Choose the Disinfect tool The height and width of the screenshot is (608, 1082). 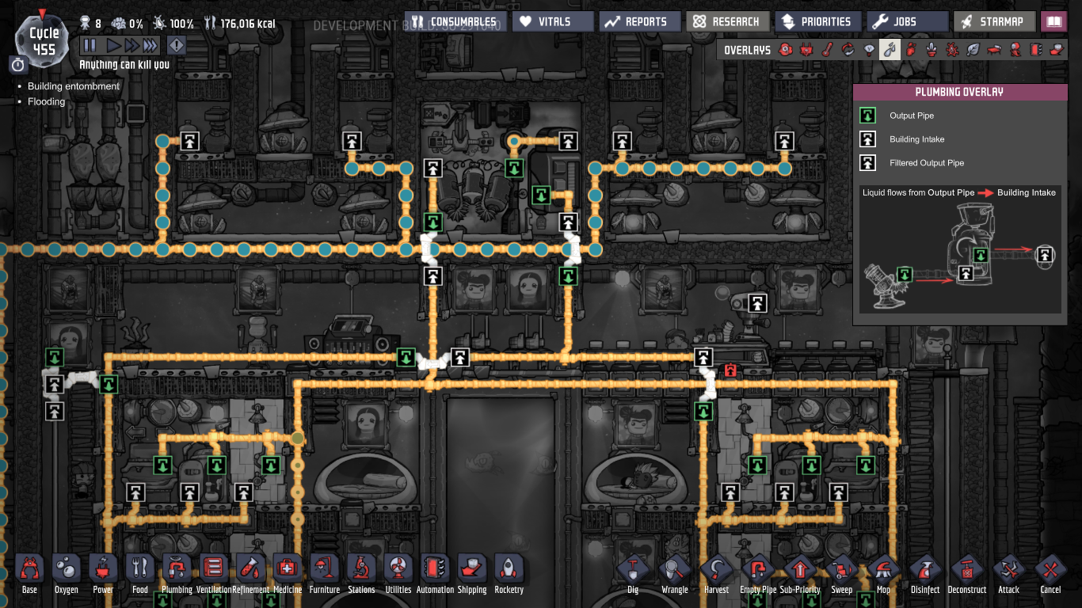[x=924, y=573]
